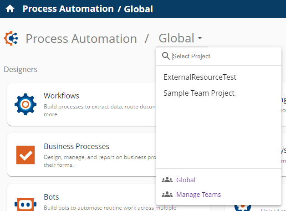Click the magnifier search icon in project list

pyautogui.click(x=166, y=56)
